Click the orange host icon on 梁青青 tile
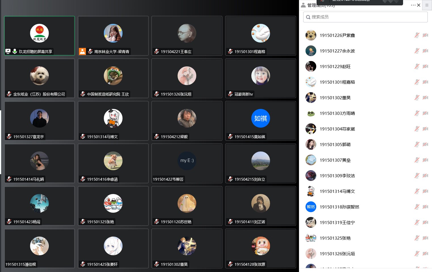The image size is (432, 272). (x=82, y=51)
